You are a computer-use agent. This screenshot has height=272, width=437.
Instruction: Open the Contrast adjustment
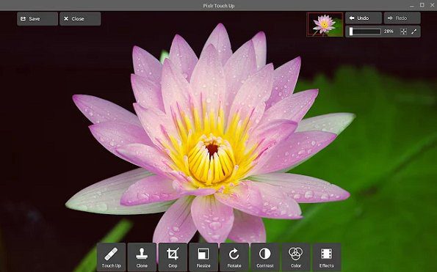(x=265, y=257)
